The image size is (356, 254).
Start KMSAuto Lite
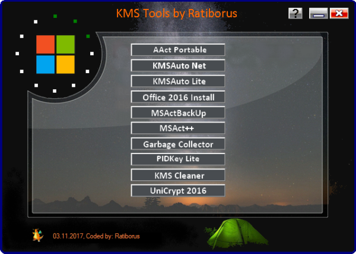coord(178,81)
